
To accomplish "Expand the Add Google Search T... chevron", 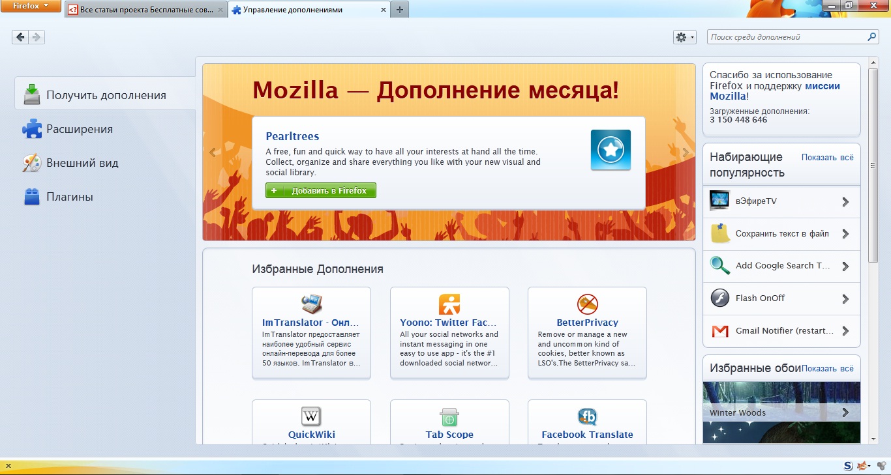I will coord(845,266).
